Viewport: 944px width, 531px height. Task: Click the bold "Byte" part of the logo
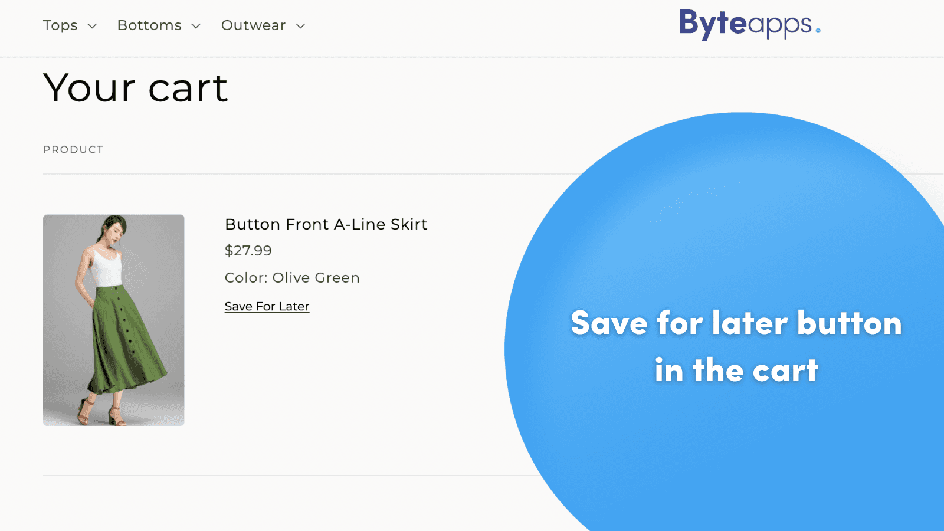point(713,24)
